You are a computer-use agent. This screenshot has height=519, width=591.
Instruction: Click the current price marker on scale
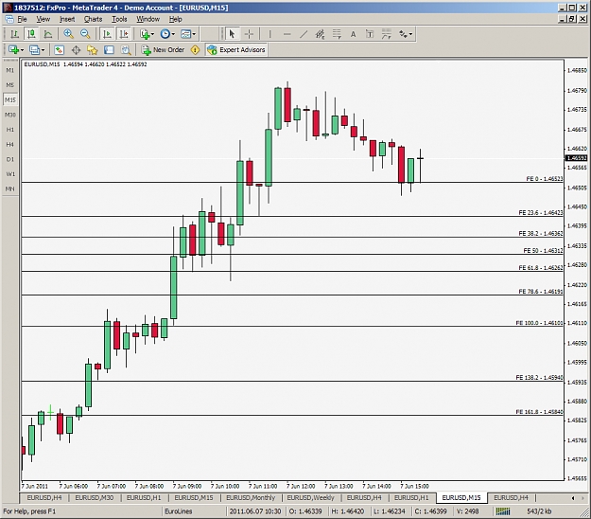[577, 158]
